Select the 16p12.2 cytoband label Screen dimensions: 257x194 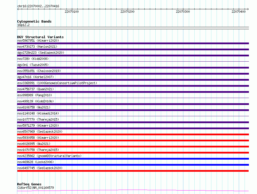click(23, 25)
